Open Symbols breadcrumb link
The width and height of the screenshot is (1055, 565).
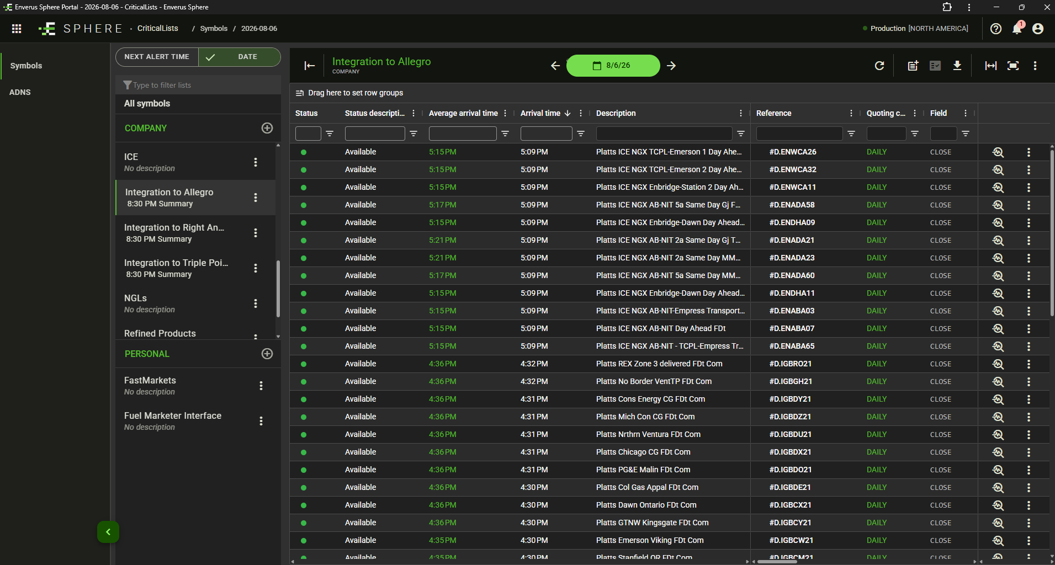[x=214, y=29]
